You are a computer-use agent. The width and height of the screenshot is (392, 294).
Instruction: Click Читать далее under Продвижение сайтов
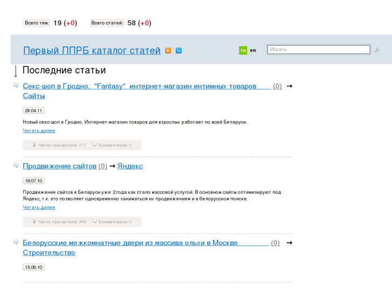point(39,208)
